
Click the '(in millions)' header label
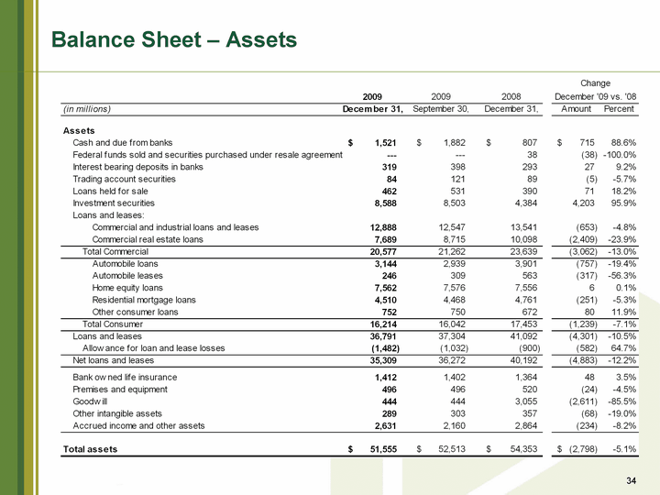pos(87,109)
